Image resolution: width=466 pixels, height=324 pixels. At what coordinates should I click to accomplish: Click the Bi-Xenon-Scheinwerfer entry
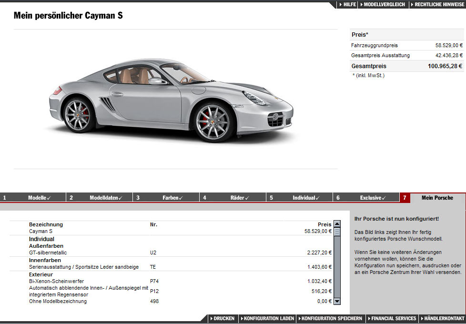57,281
